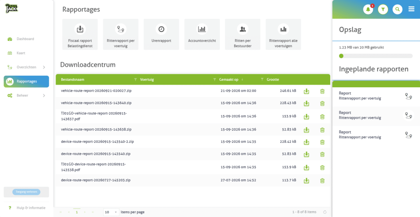Viewport: 420px width, 217px height.
Task: Download device-route-report-20260915-143540-2.zip
Action: point(306,142)
